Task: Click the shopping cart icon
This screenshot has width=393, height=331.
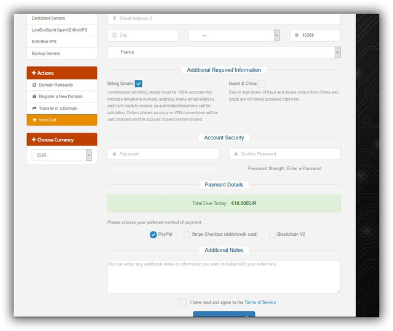Action: point(34,120)
